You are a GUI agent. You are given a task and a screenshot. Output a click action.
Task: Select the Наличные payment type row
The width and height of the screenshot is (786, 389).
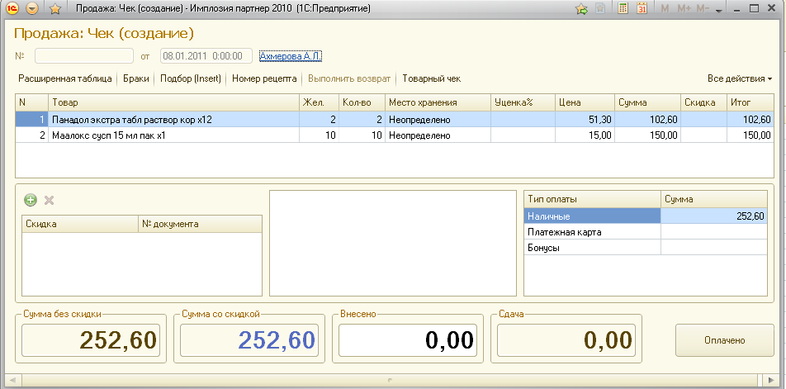click(x=646, y=216)
